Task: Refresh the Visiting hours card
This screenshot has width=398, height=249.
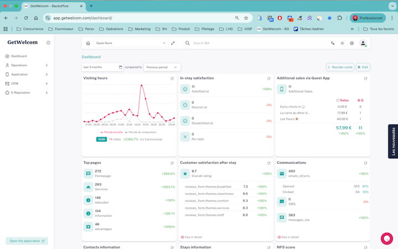Action: click(172, 79)
